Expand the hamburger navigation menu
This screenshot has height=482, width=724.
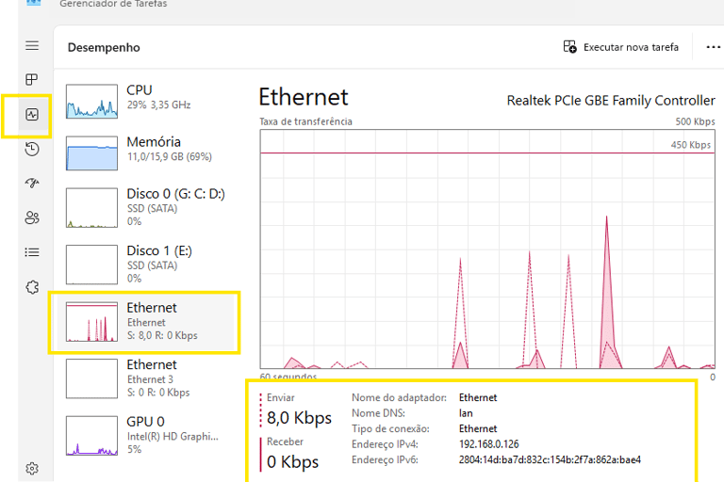32,45
